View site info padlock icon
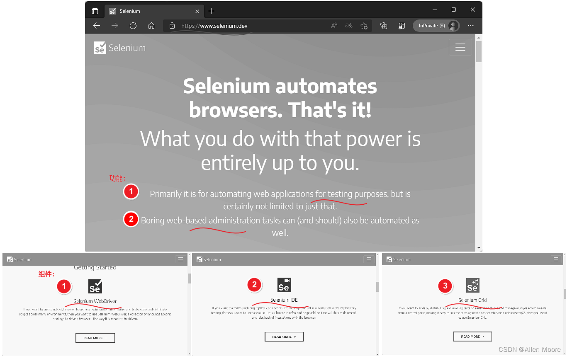The image size is (567, 356). (x=173, y=26)
